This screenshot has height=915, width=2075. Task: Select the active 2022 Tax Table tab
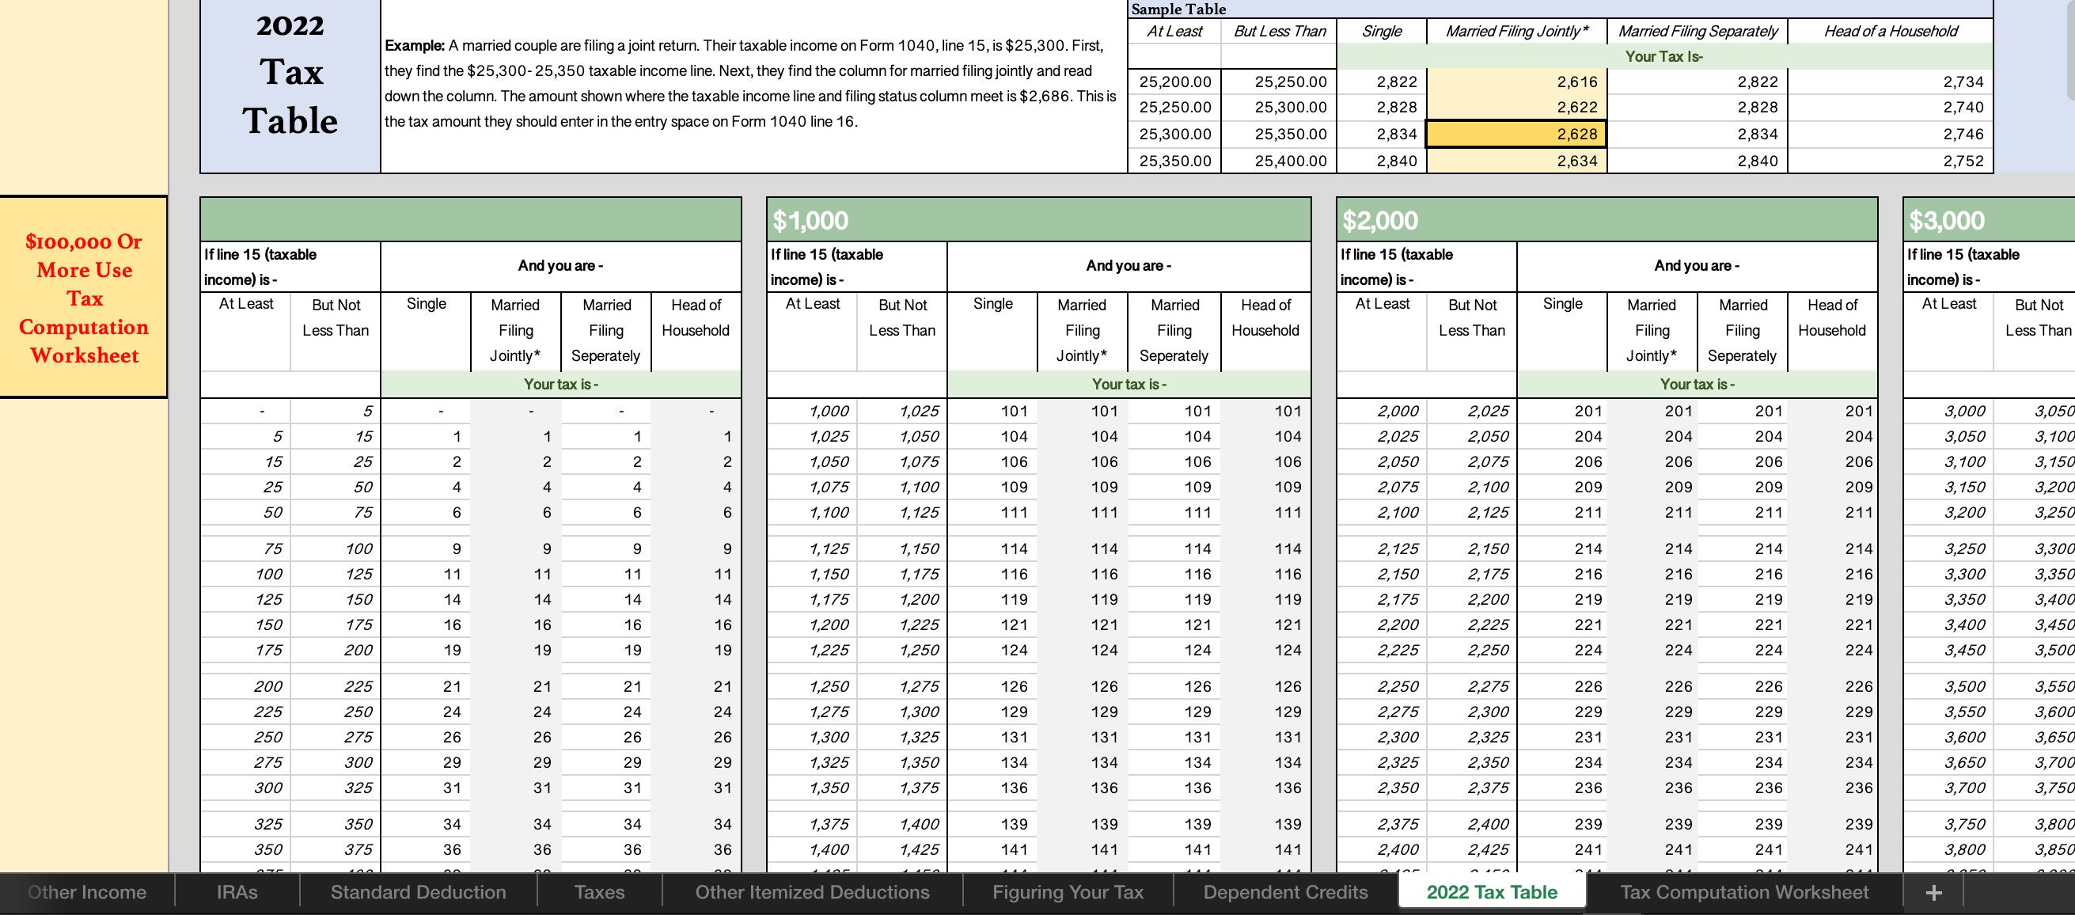pos(1493,891)
